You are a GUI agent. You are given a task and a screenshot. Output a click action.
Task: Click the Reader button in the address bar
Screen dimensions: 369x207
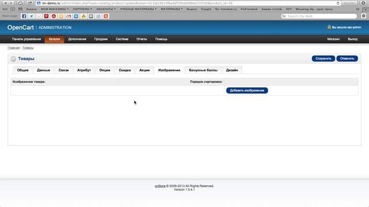point(349,3)
